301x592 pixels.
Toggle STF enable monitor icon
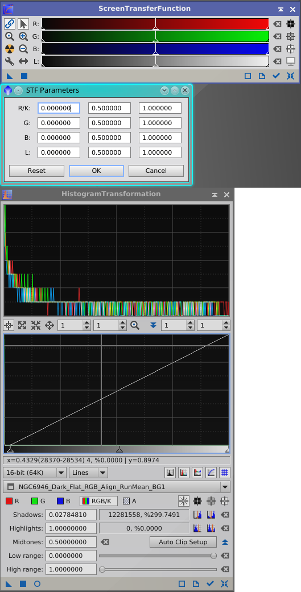(290, 61)
